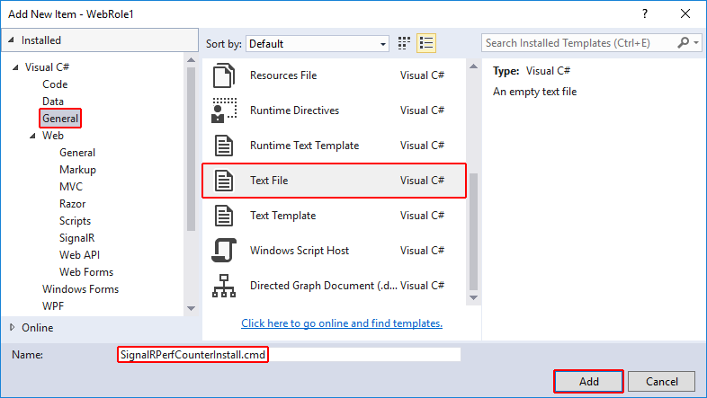This screenshot has height=398, width=707.
Task: Click the search magnifier icon
Action: click(x=685, y=42)
